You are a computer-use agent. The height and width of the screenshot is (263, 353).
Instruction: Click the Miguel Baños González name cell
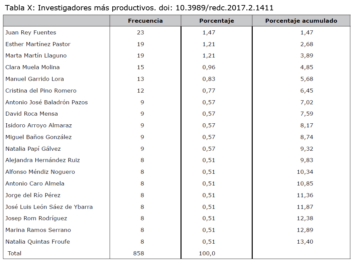click(38, 137)
